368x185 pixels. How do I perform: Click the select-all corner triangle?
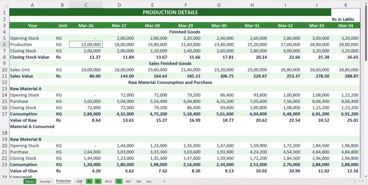click(x=4, y=5)
